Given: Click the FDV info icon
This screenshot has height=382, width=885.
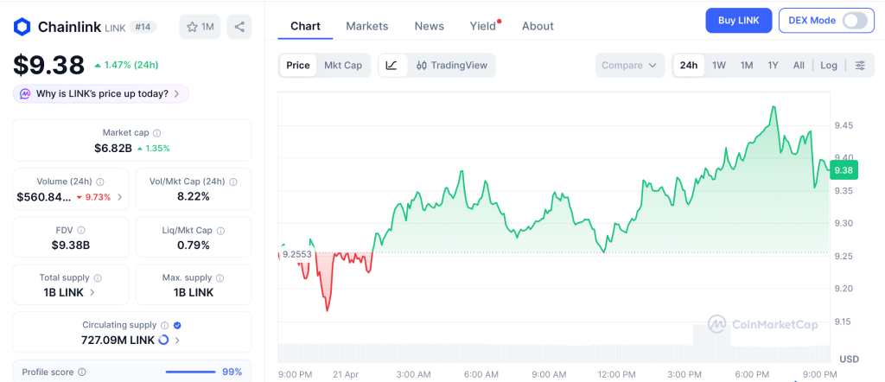Looking at the screenshot, I should pos(81,230).
